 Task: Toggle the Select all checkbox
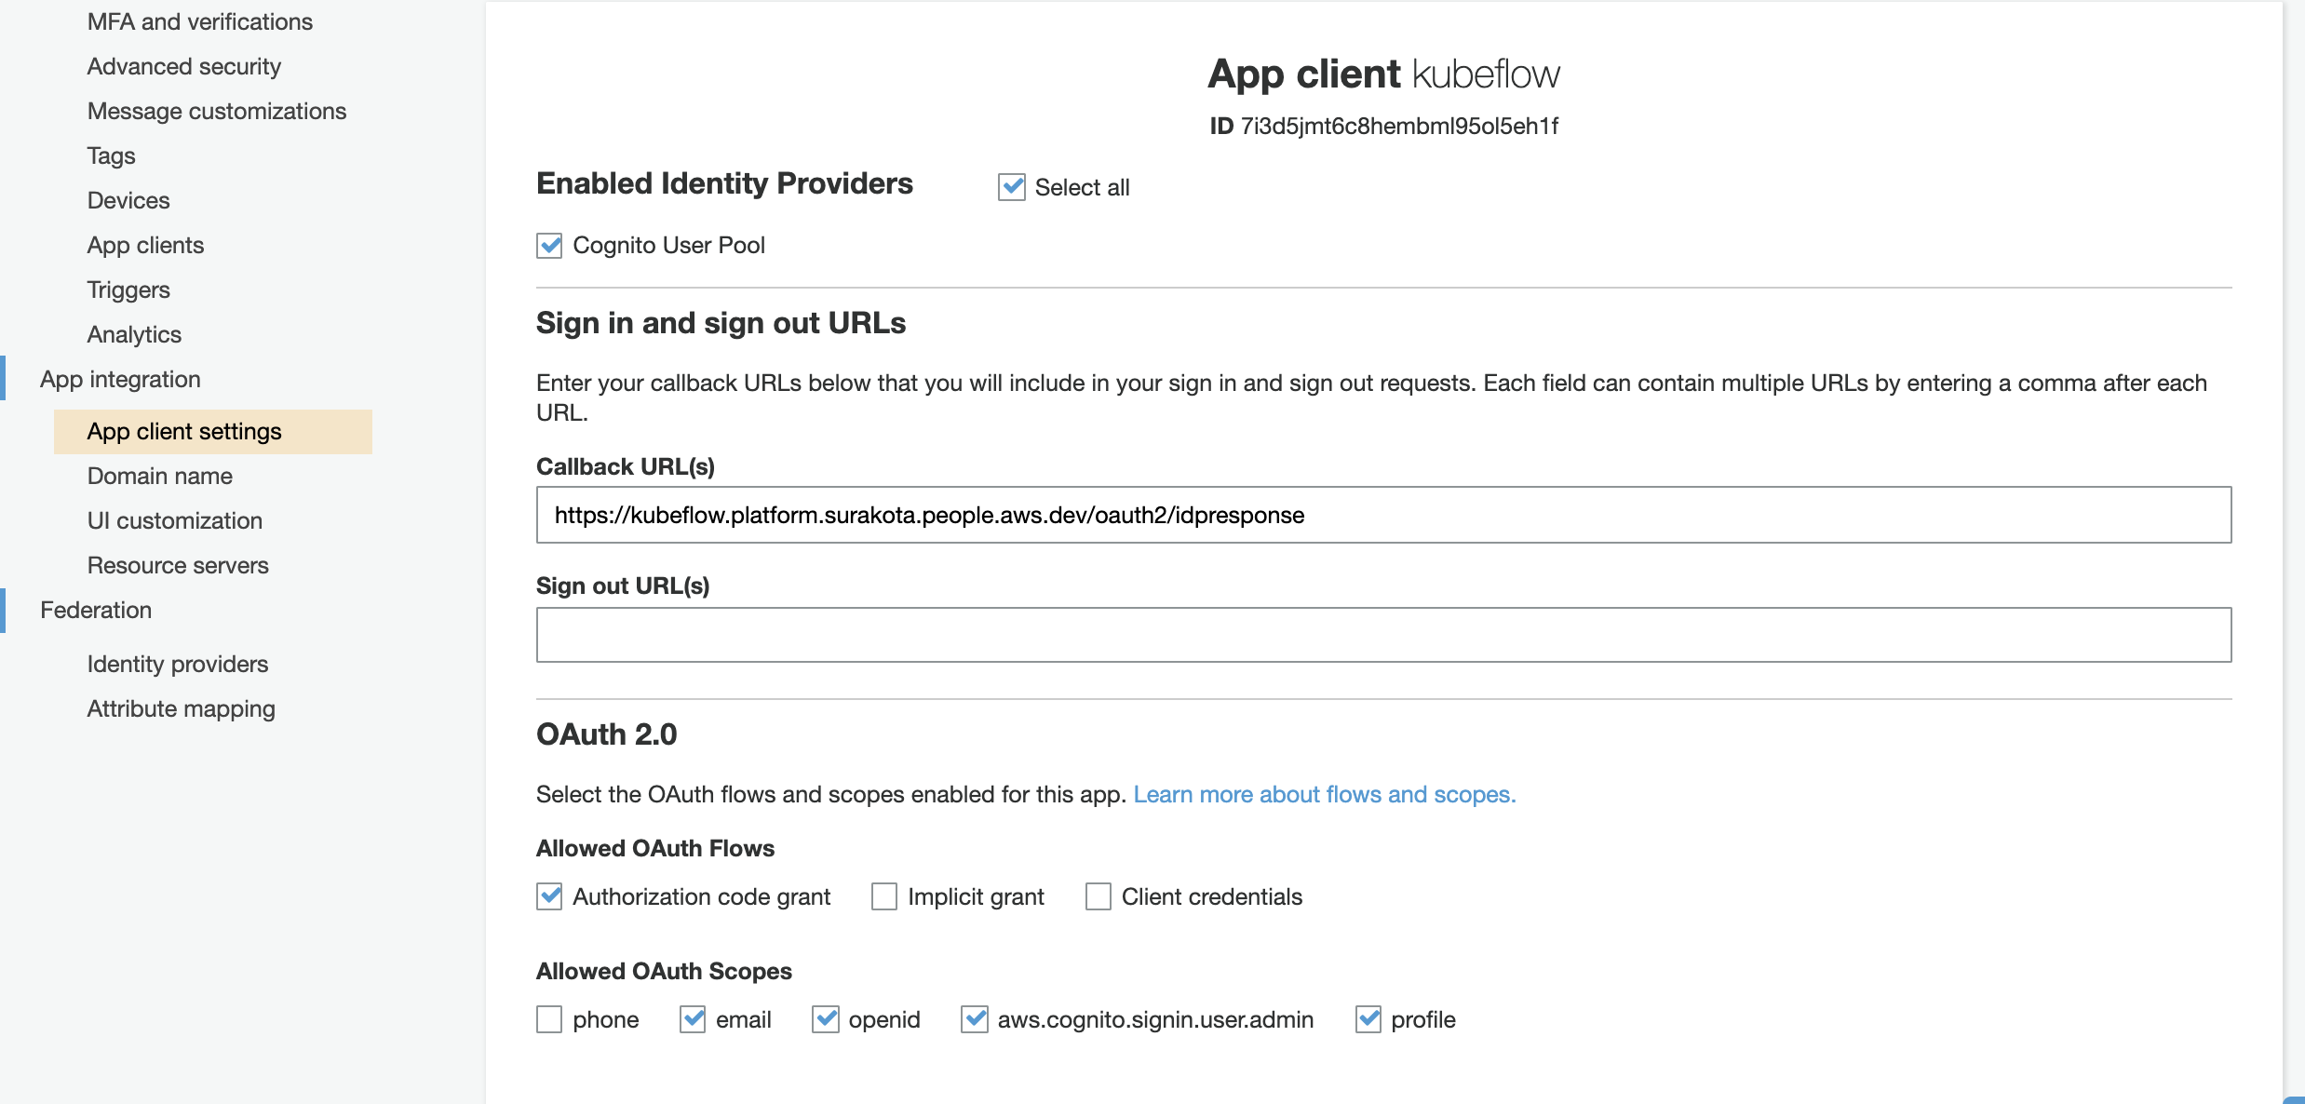1012,187
